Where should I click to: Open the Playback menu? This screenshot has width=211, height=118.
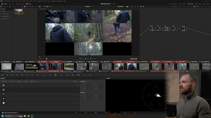point(40,1)
